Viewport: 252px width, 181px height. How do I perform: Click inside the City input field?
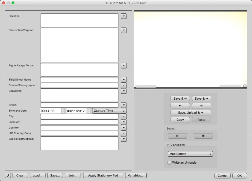[x=79, y=116]
